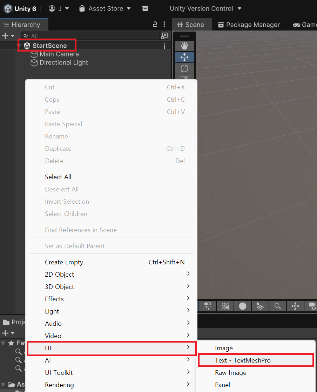This screenshot has width=317, height=392.
Task: Click the grid-and-sphere icon in Scene toolbar
Action: pos(260,306)
